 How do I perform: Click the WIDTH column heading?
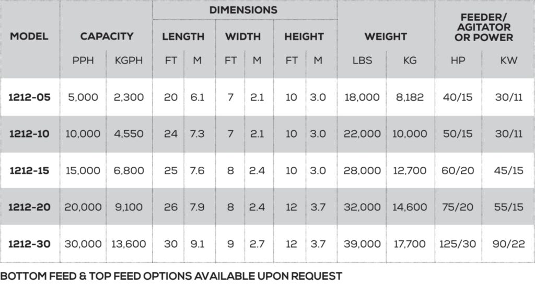pos(243,36)
